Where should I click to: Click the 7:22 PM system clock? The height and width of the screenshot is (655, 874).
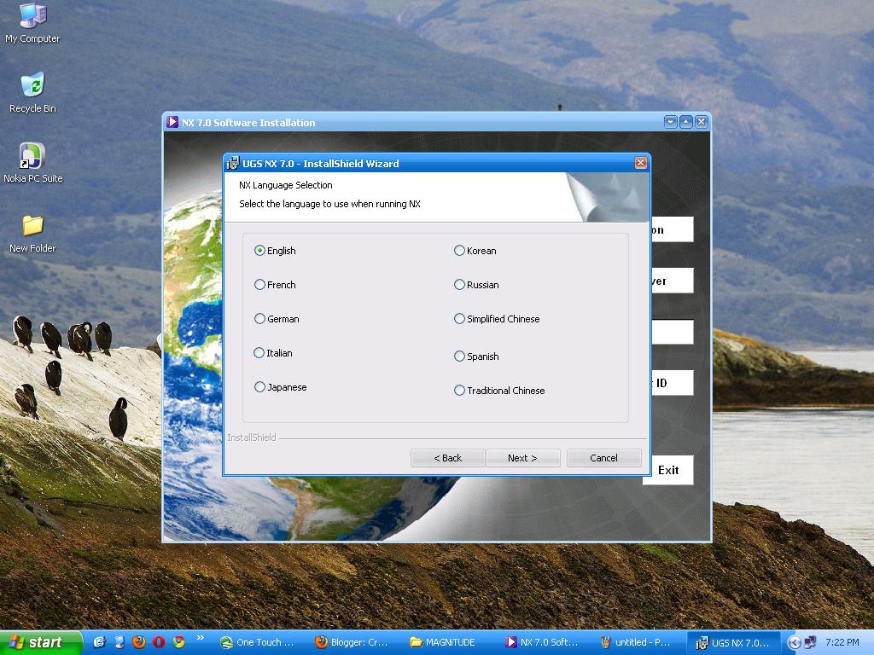point(842,642)
